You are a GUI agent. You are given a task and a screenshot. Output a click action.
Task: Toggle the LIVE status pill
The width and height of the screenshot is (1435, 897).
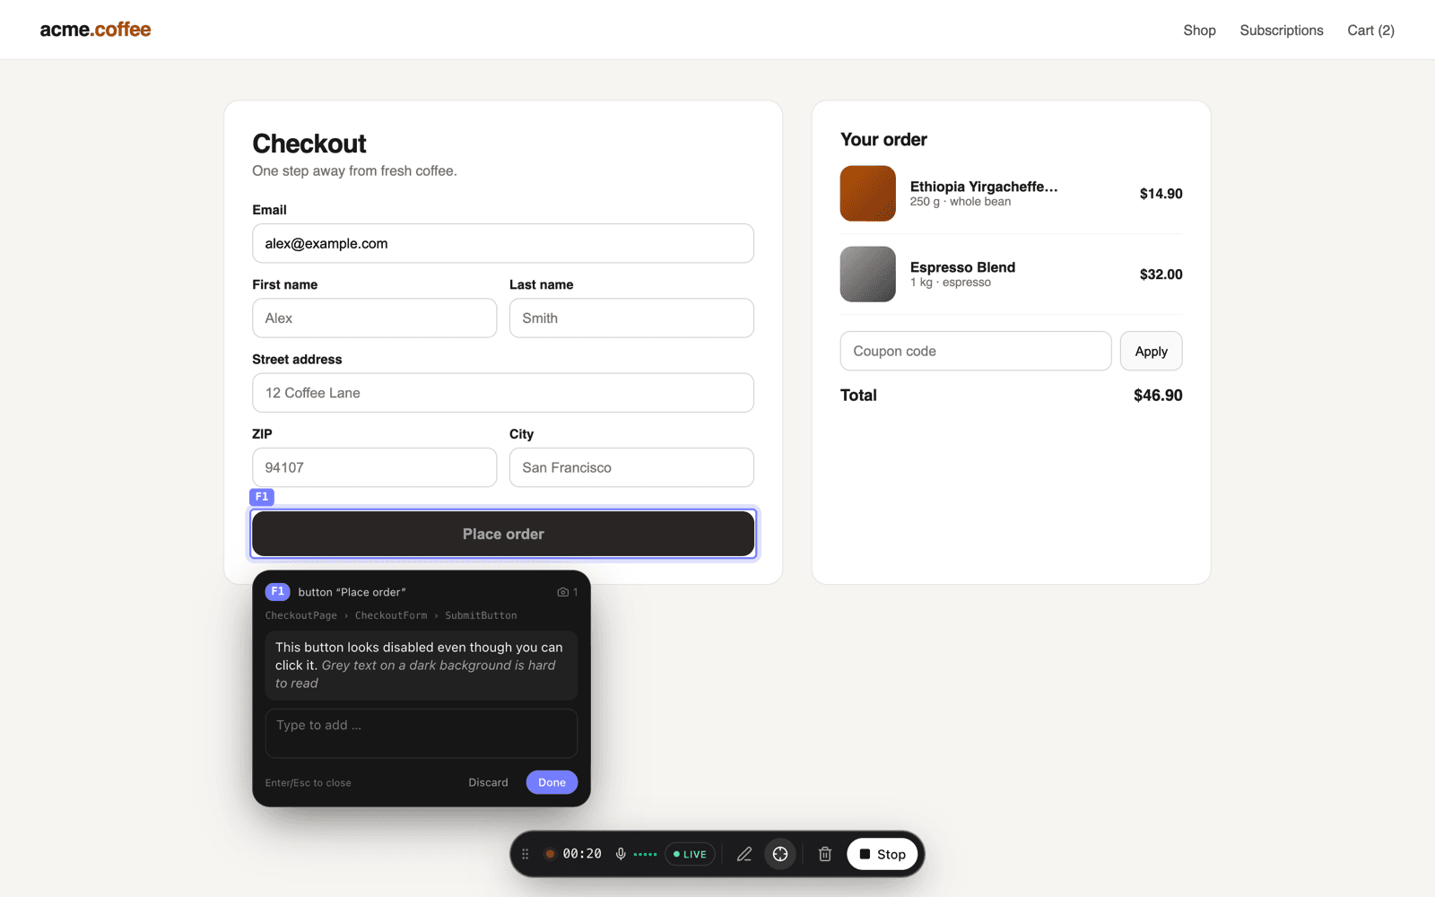click(x=690, y=854)
